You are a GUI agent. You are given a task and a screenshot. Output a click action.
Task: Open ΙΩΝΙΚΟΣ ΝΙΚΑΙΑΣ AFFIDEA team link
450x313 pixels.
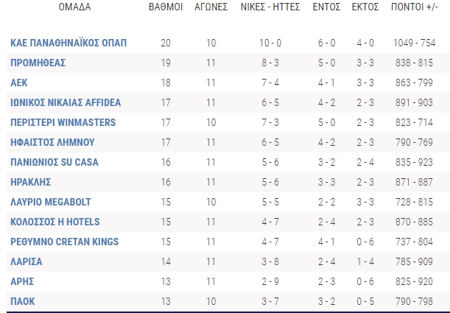tap(66, 102)
